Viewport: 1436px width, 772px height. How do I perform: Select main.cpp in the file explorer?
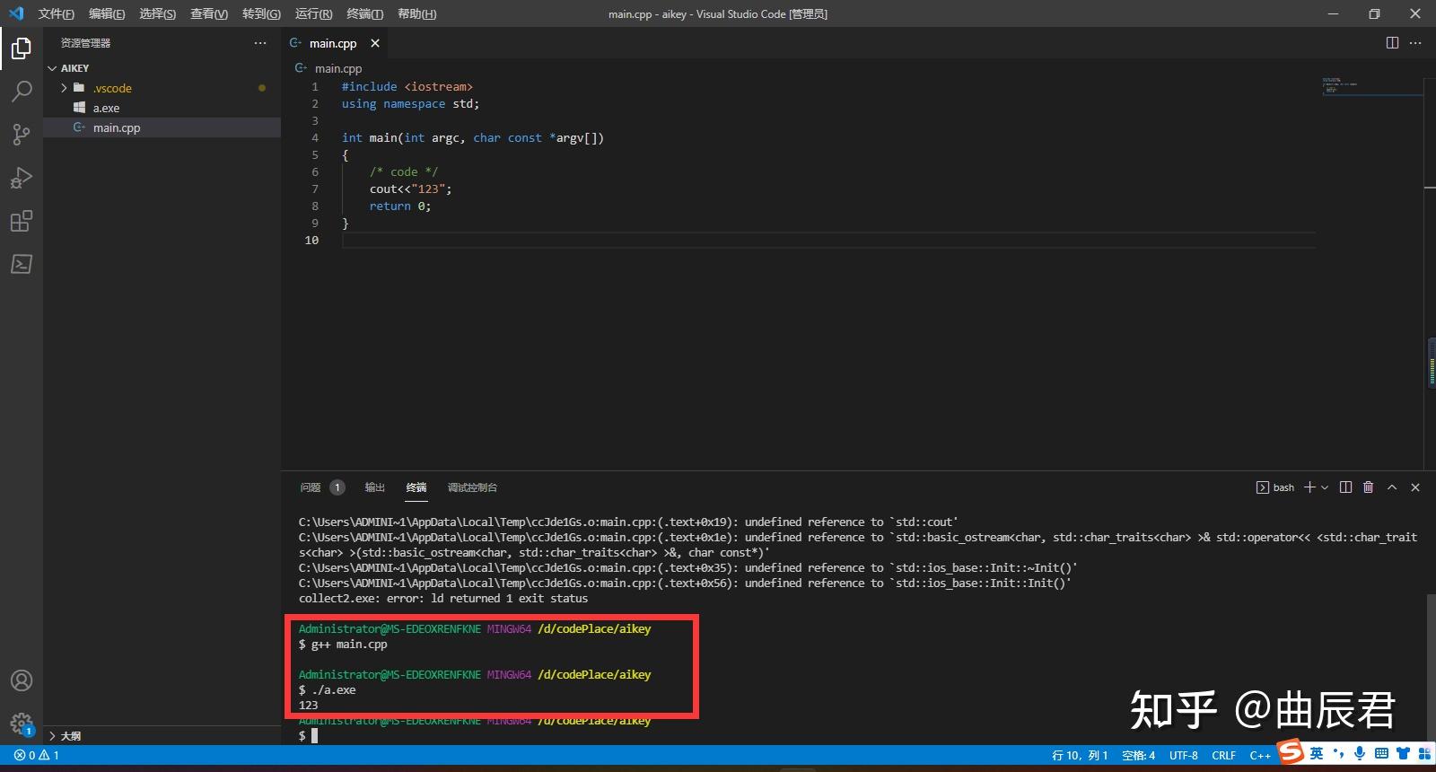click(162, 127)
